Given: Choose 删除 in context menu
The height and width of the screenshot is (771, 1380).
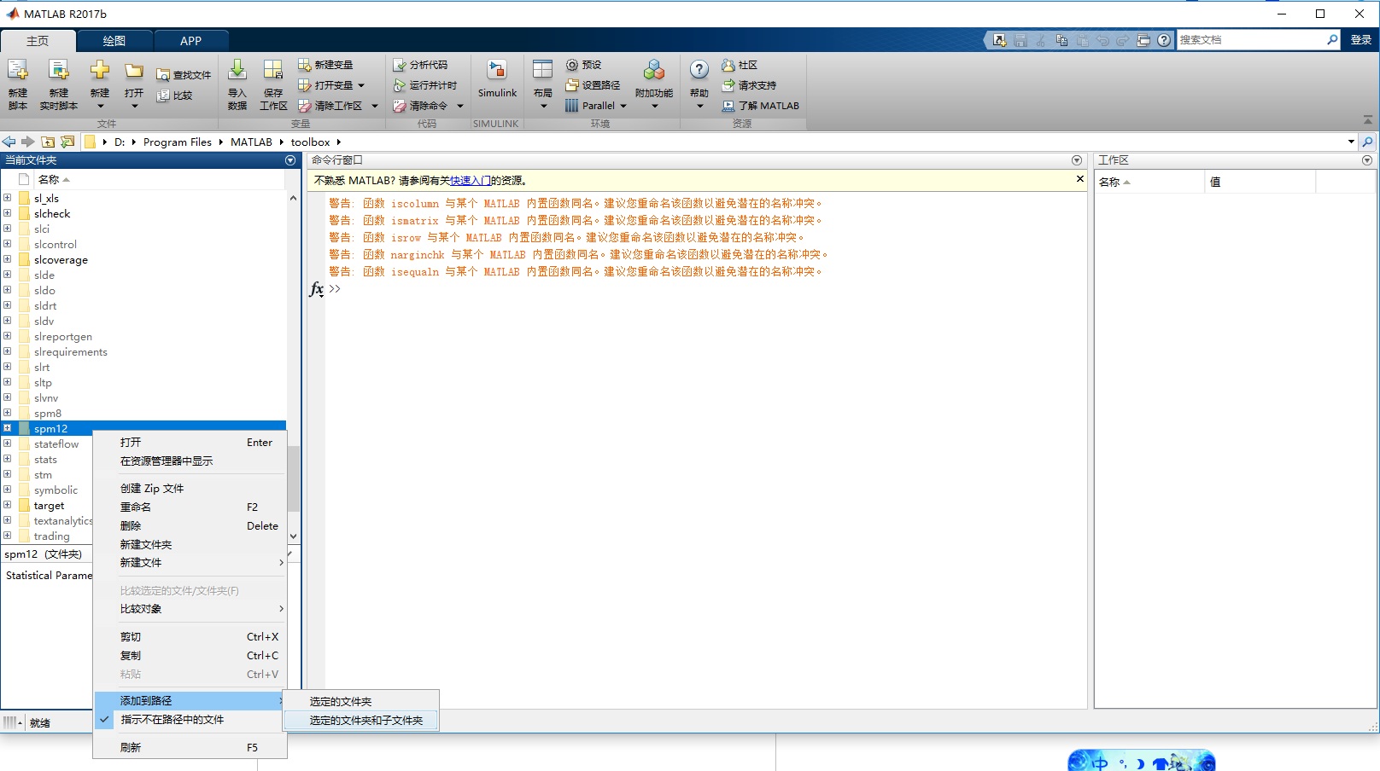Looking at the screenshot, I should coord(190,526).
